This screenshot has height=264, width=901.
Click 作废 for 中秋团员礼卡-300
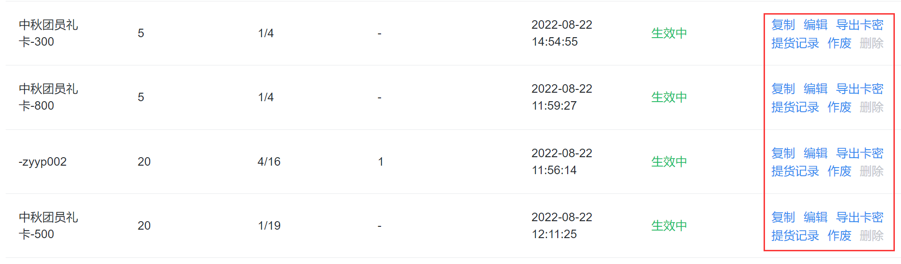(x=839, y=43)
